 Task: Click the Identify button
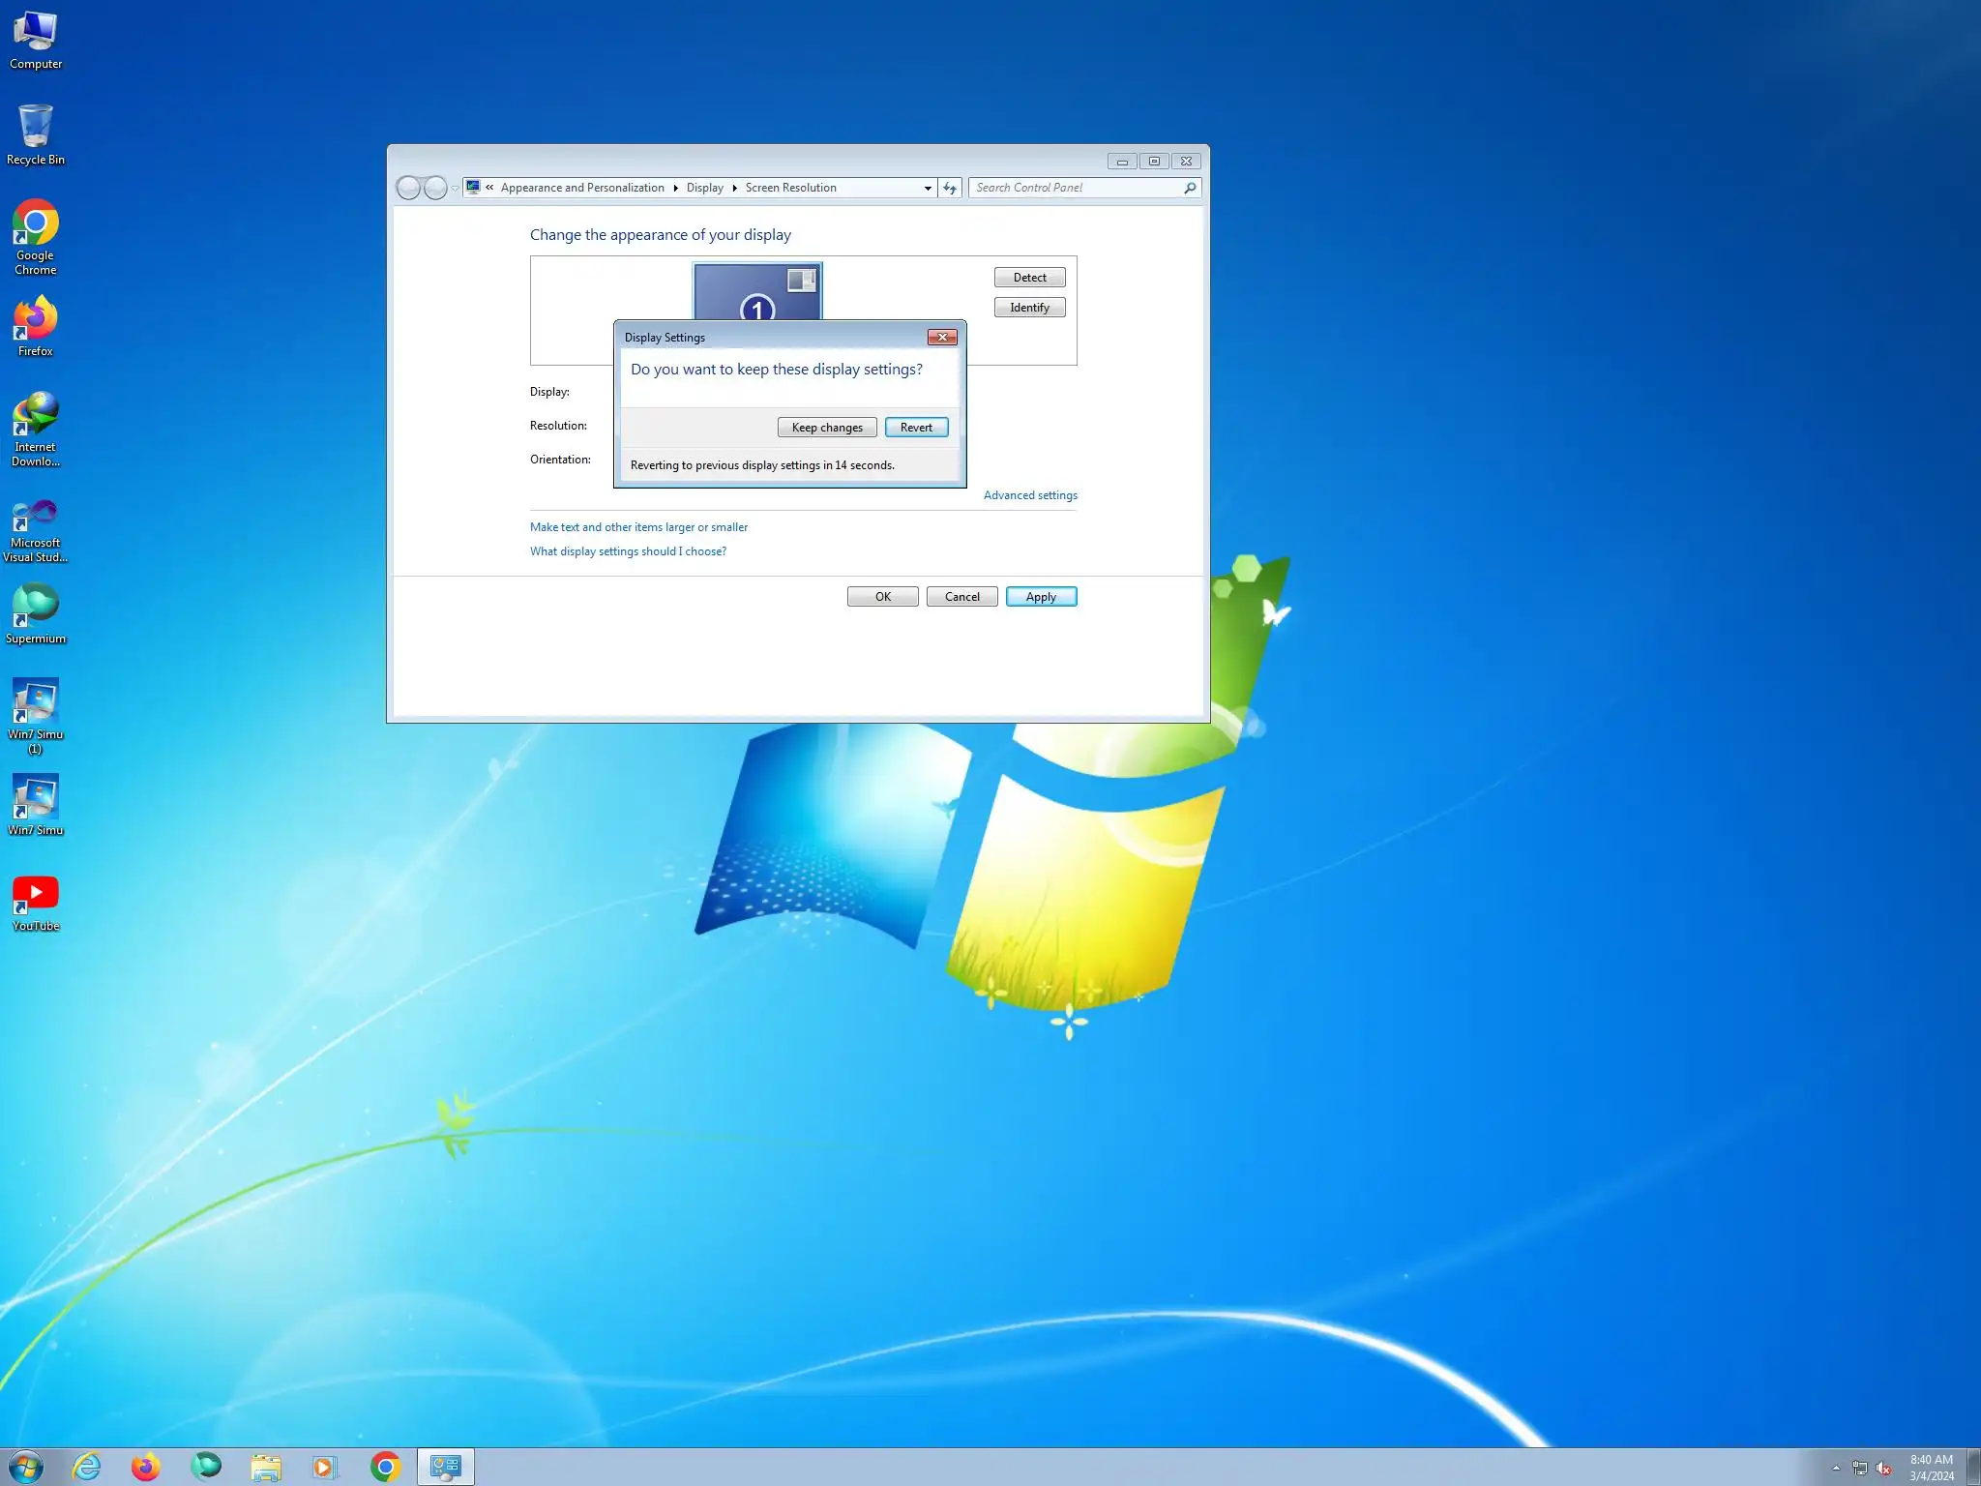pos(1029,308)
